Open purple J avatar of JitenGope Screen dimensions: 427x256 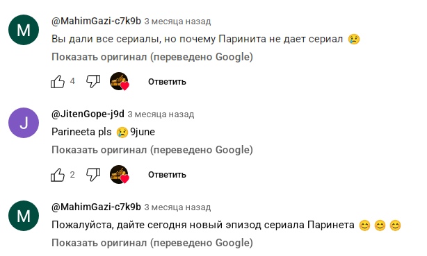coord(24,123)
